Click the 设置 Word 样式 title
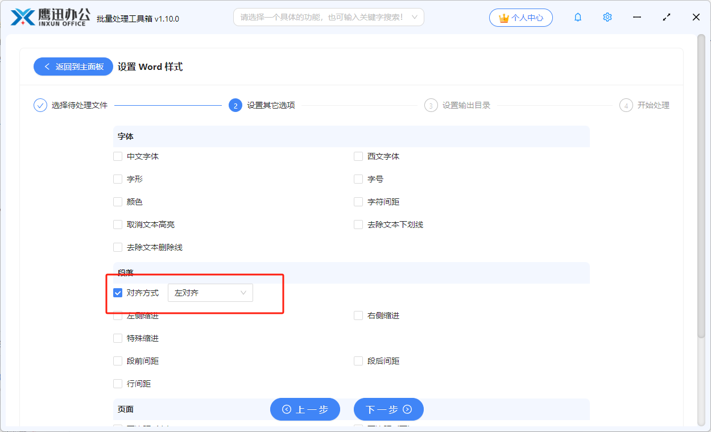This screenshot has height=432, width=711. [x=150, y=67]
